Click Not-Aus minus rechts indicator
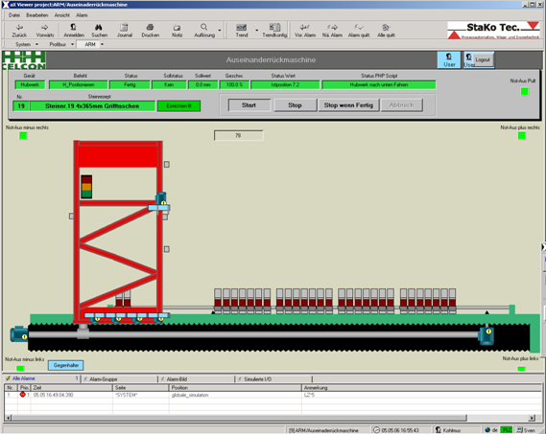 pos(23,136)
